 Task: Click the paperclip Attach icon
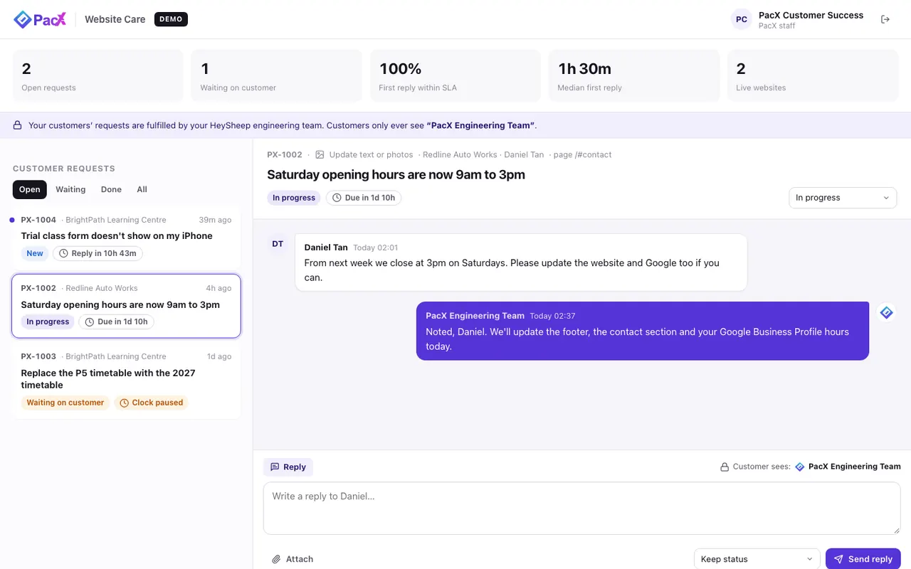click(x=276, y=559)
